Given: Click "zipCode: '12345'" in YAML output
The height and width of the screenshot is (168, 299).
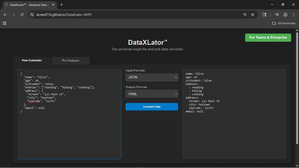Looking at the screenshot, I should click(x=202, y=108).
